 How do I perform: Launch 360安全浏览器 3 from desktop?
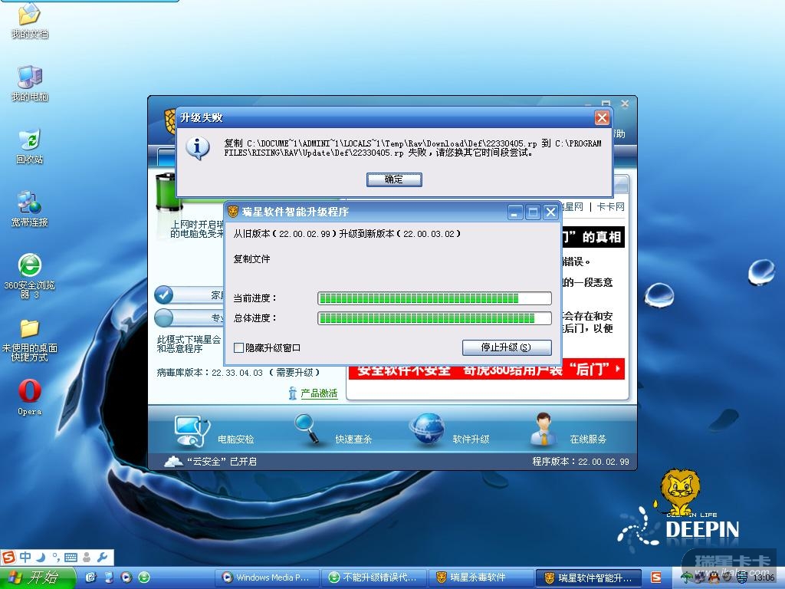[30, 276]
